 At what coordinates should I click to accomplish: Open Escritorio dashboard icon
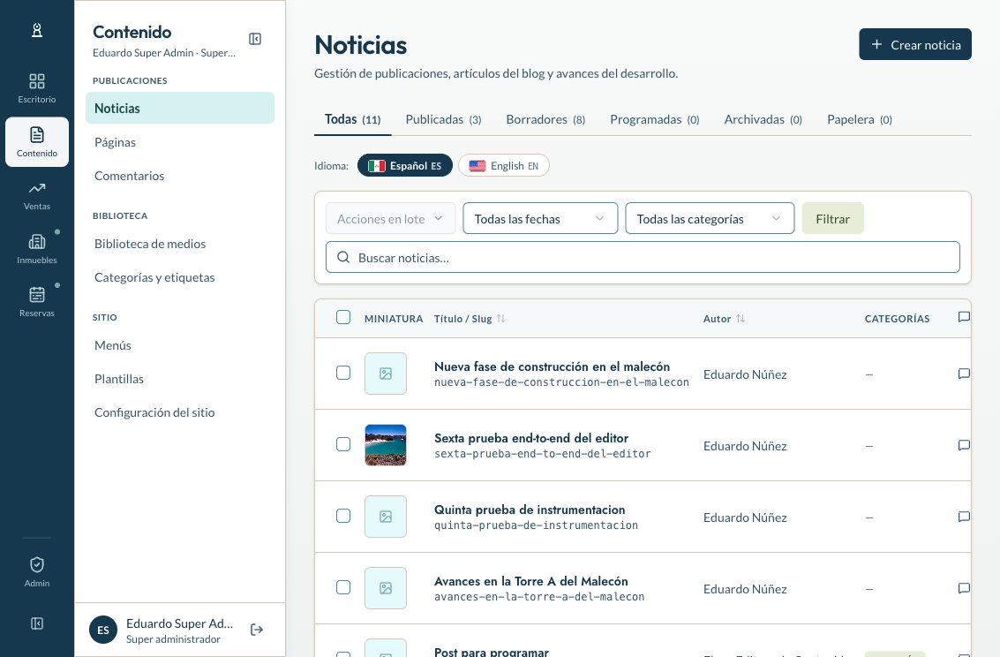coord(37,81)
